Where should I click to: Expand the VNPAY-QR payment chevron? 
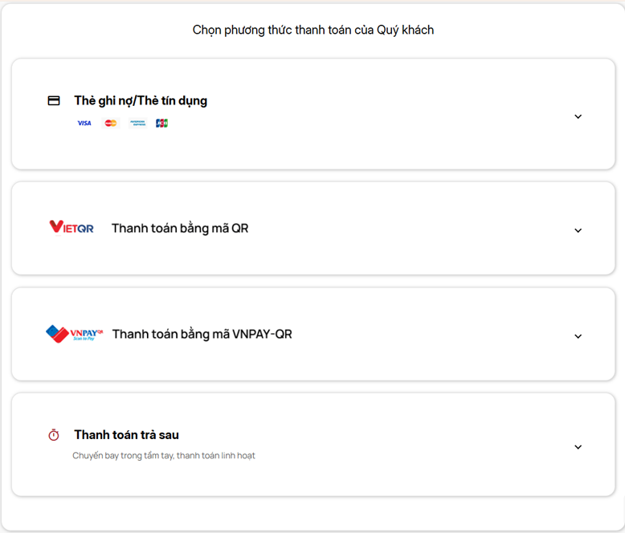coord(578,336)
